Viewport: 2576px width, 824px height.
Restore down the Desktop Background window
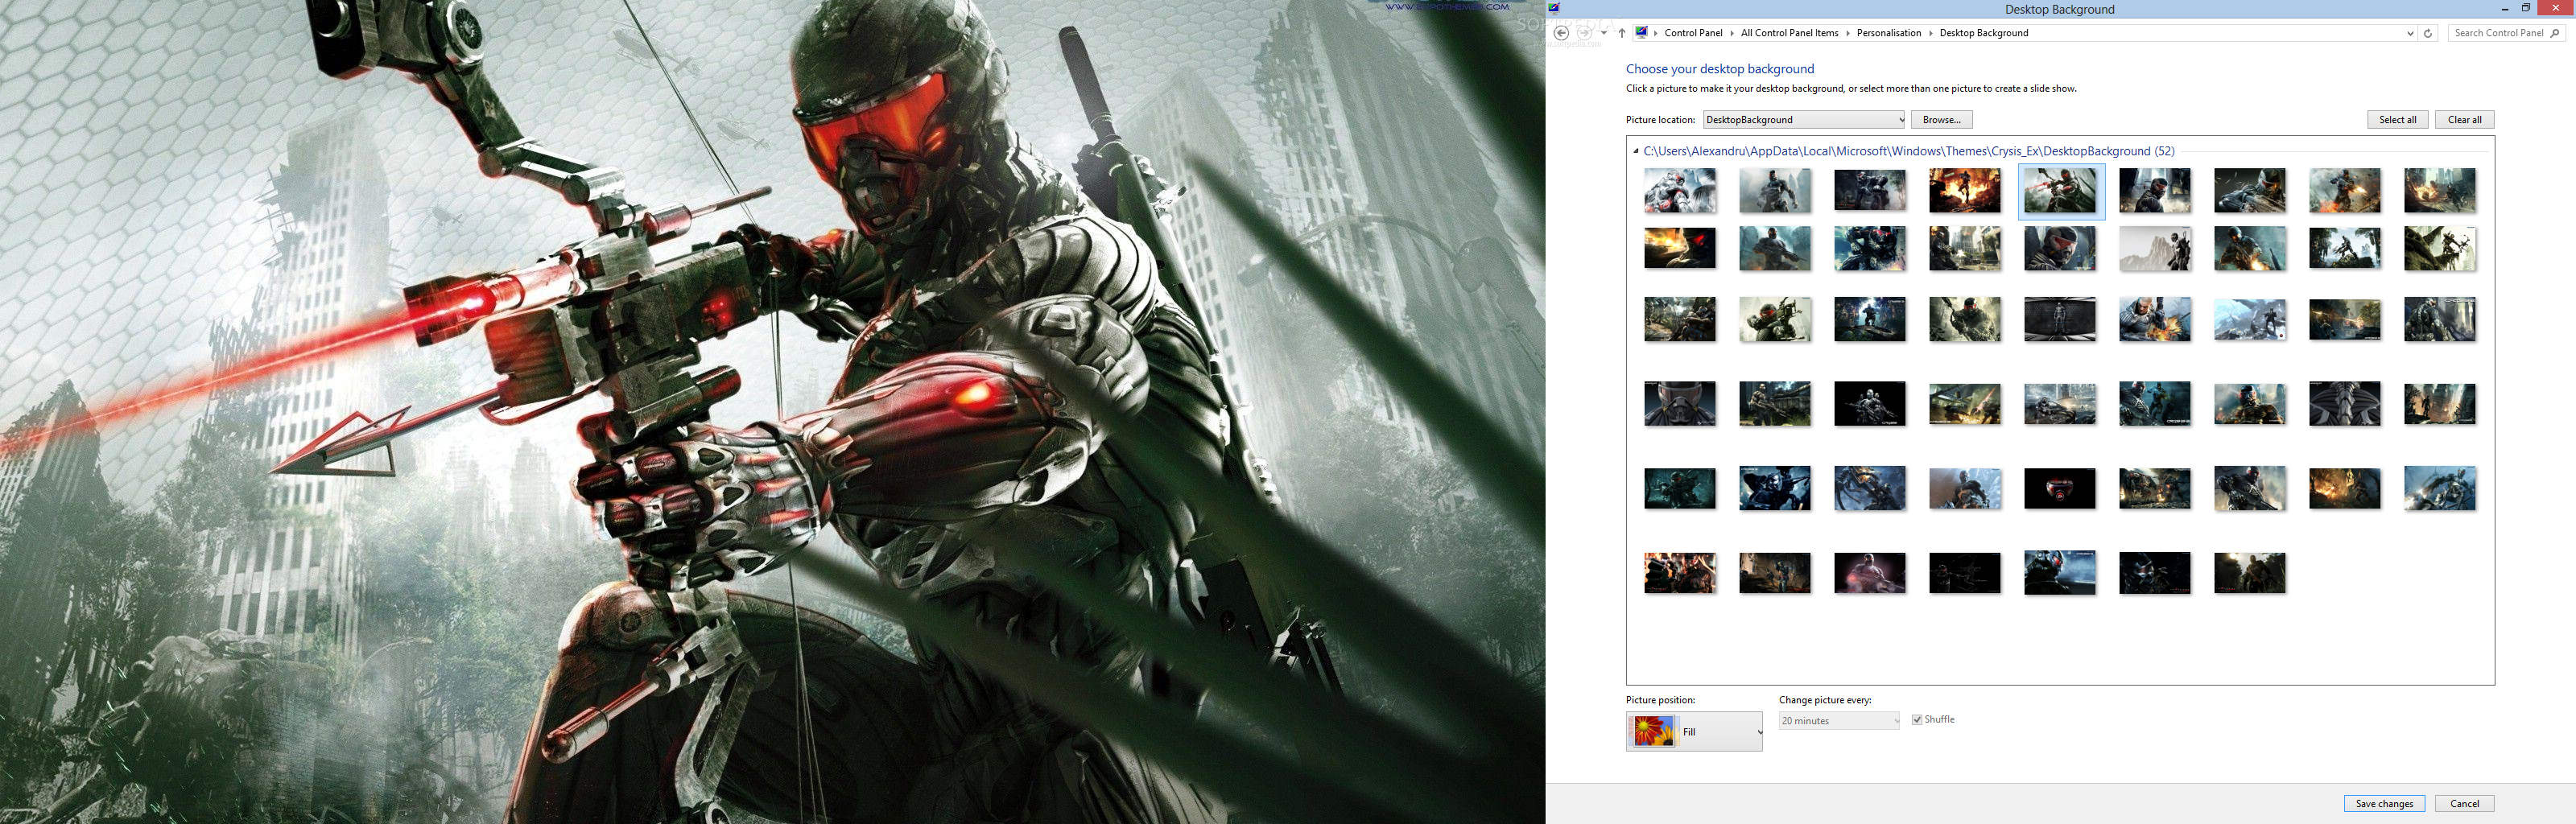pos(2526,8)
